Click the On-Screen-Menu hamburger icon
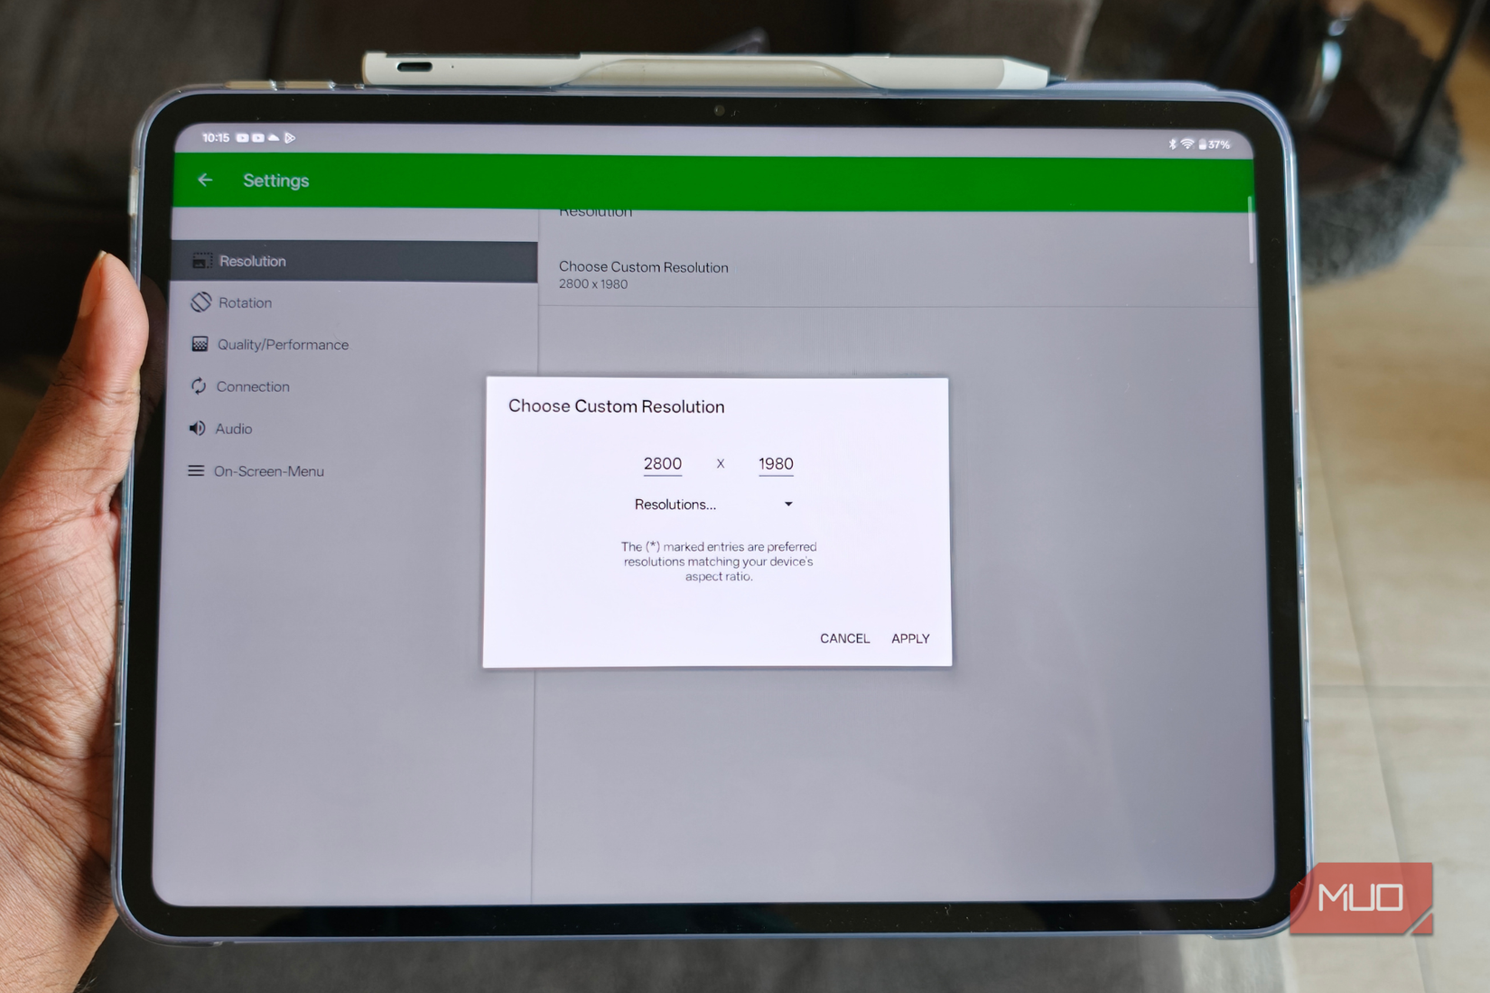Image resolution: width=1490 pixels, height=993 pixels. pyautogui.click(x=197, y=470)
